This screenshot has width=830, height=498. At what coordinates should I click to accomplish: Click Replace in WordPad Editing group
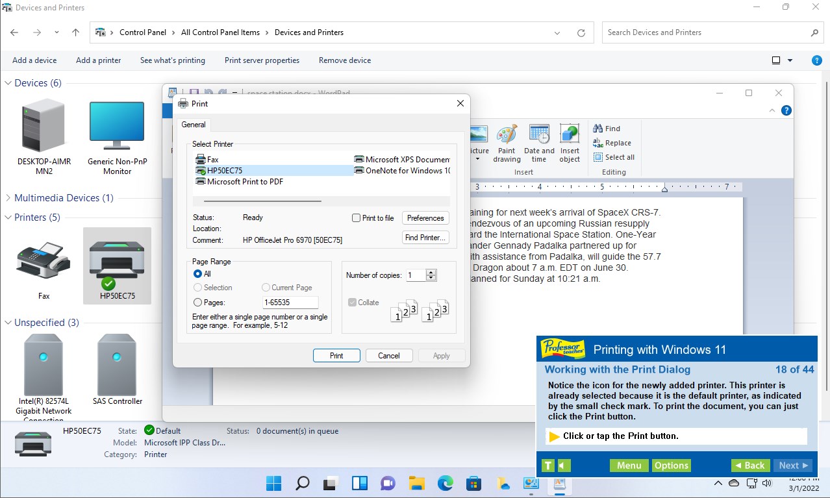[612, 143]
